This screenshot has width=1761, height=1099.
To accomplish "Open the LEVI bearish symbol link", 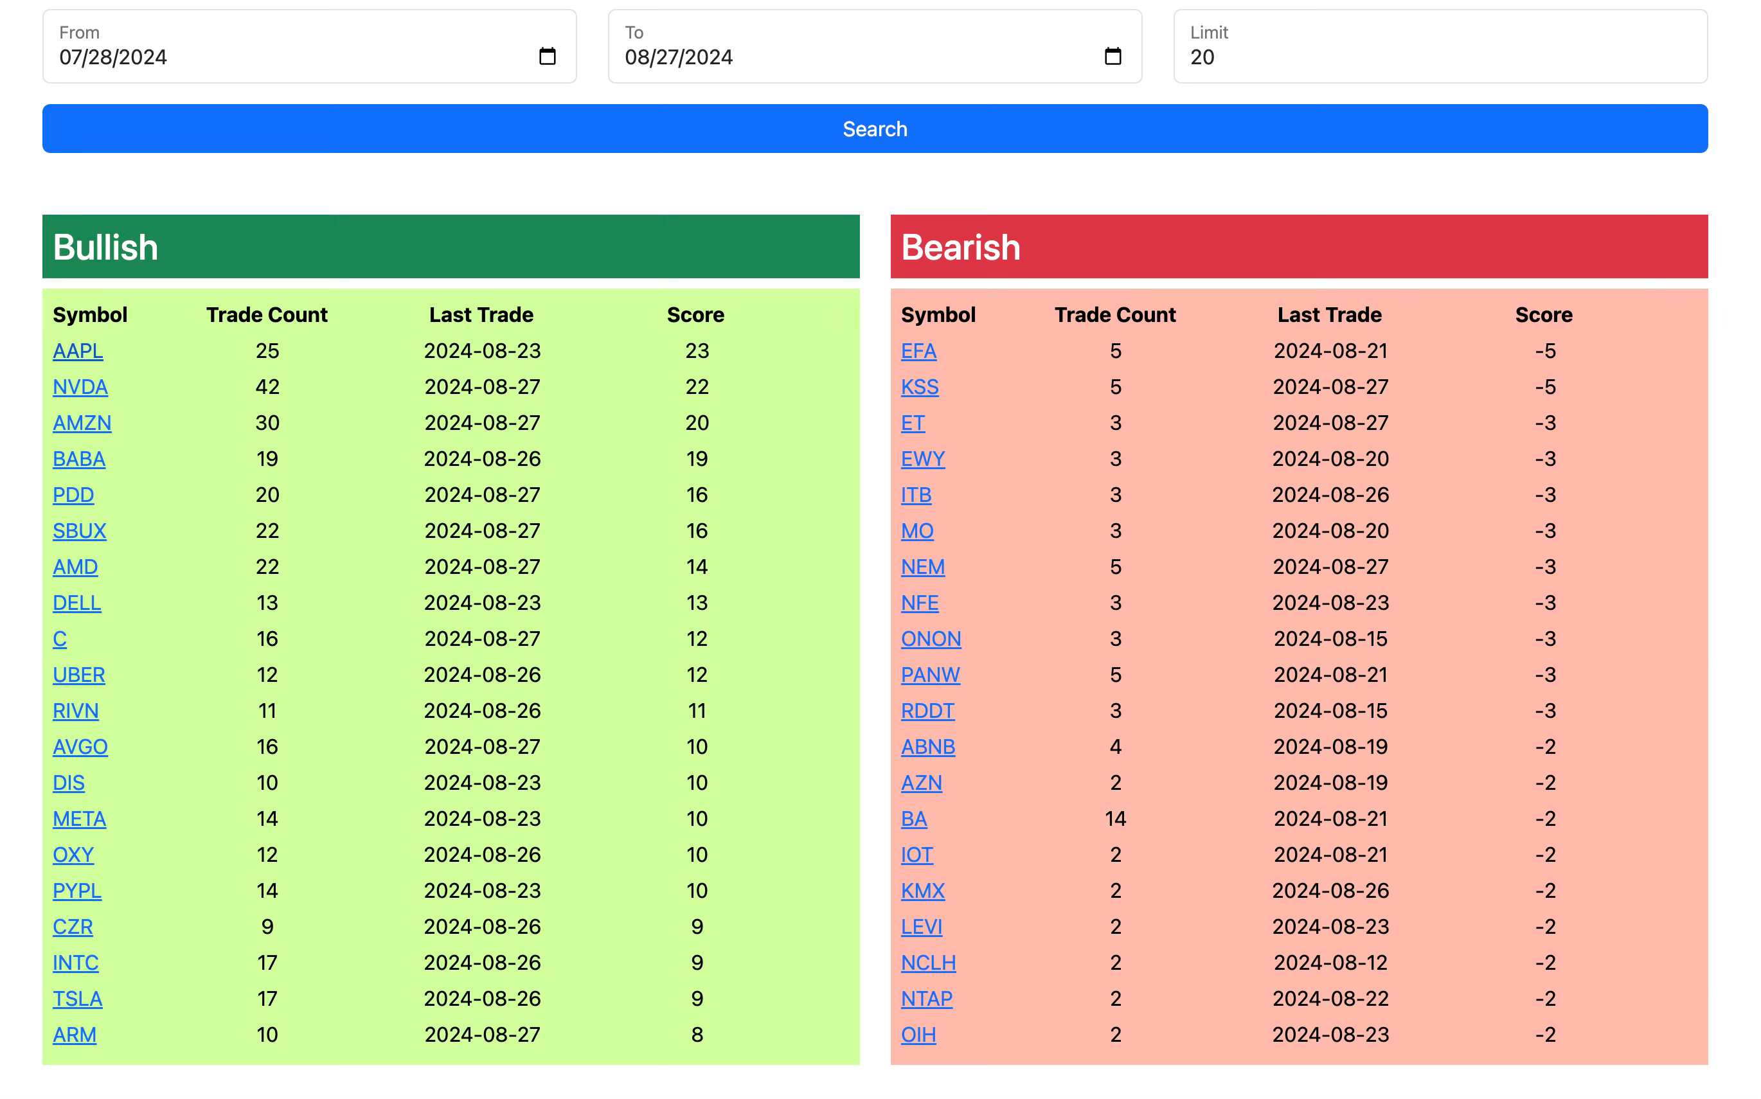I will click(922, 927).
